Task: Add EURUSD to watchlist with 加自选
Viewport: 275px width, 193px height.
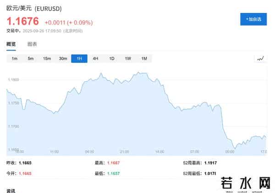Action: (x=253, y=19)
